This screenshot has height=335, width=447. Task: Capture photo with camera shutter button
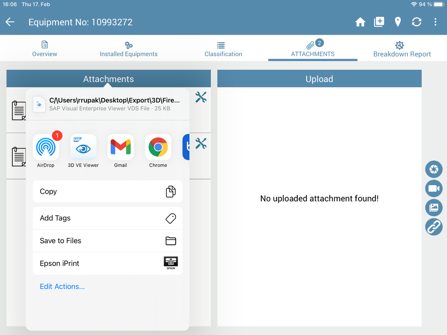tap(434, 169)
